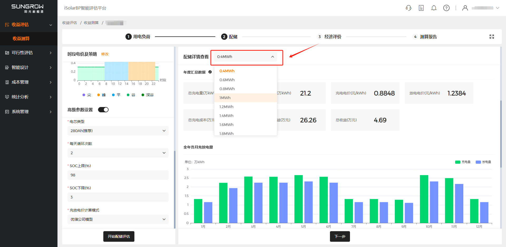The width and height of the screenshot is (506, 247).
Task: Click the 可行性评估 sidebar icon
Action: [x=7, y=53]
